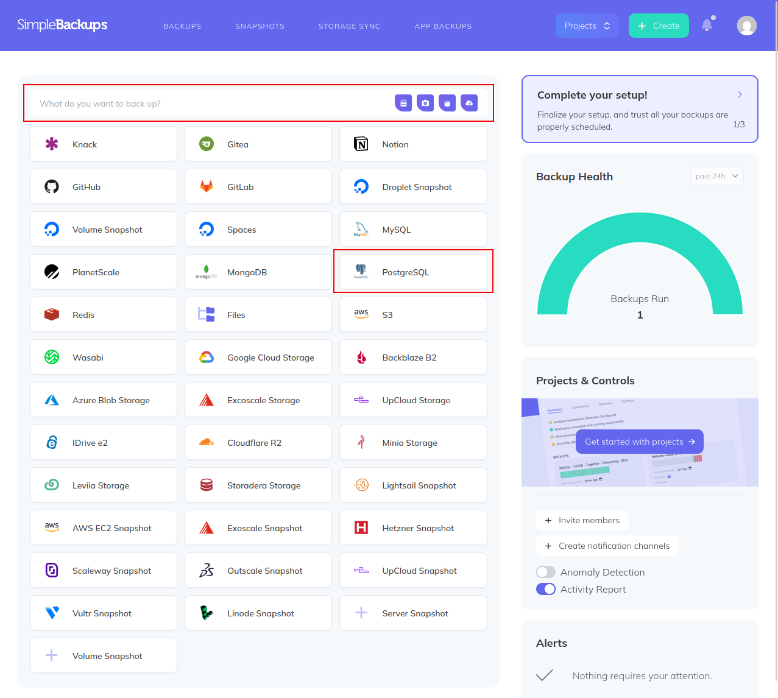
Task: Pick the IDrive e2 card
Action: point(104,443)
